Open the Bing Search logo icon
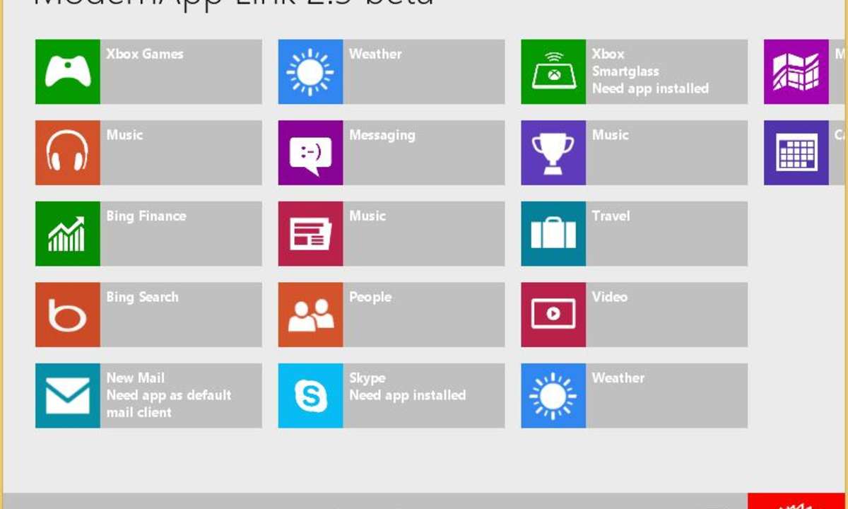This screenshot has width=848, height=509. tap(68, 315)
